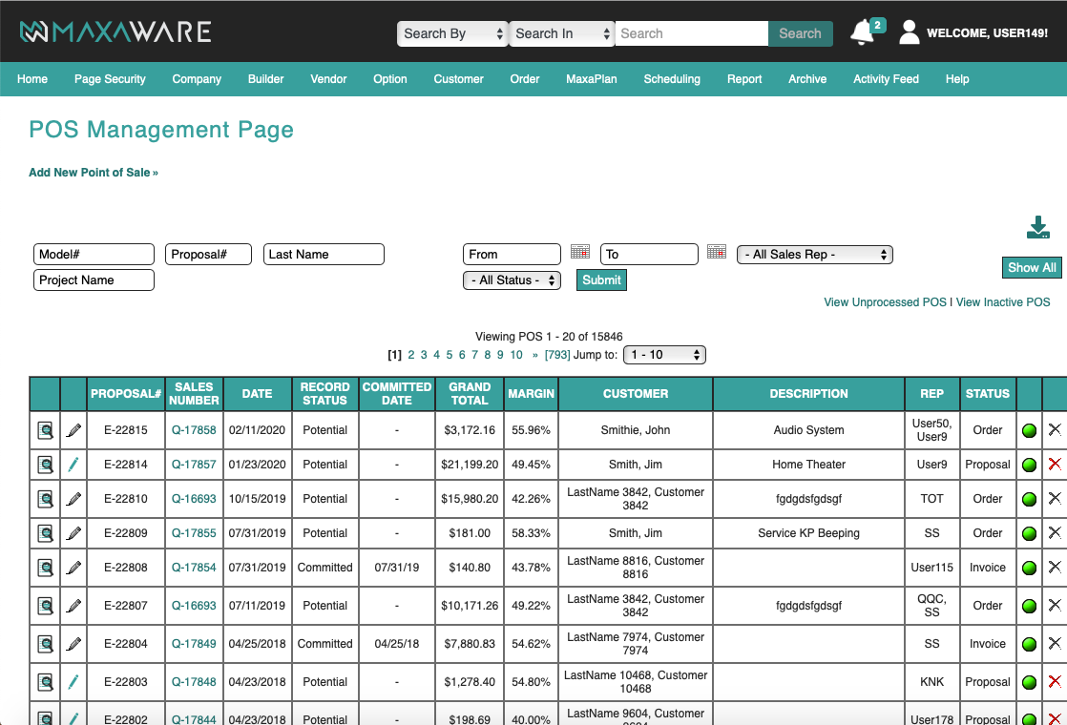
Task: Open the Jump to page range dropdown
Action: coord(665,354)
